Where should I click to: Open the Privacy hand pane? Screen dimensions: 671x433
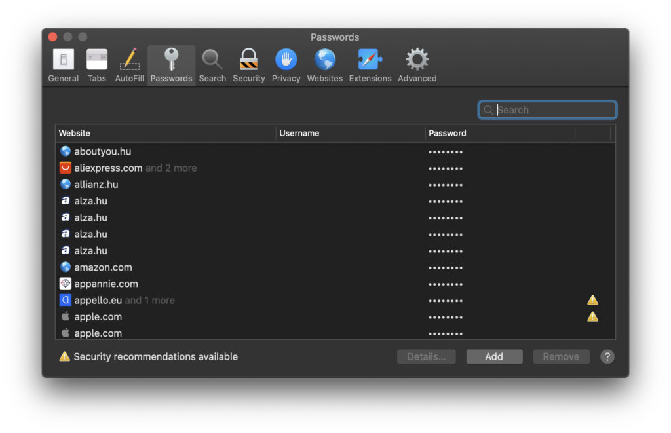point(286,66)
